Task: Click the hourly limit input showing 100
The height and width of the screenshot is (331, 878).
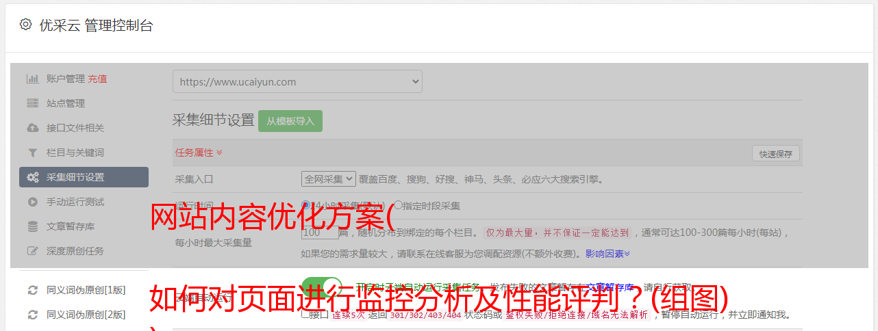Action: (320, 233)
